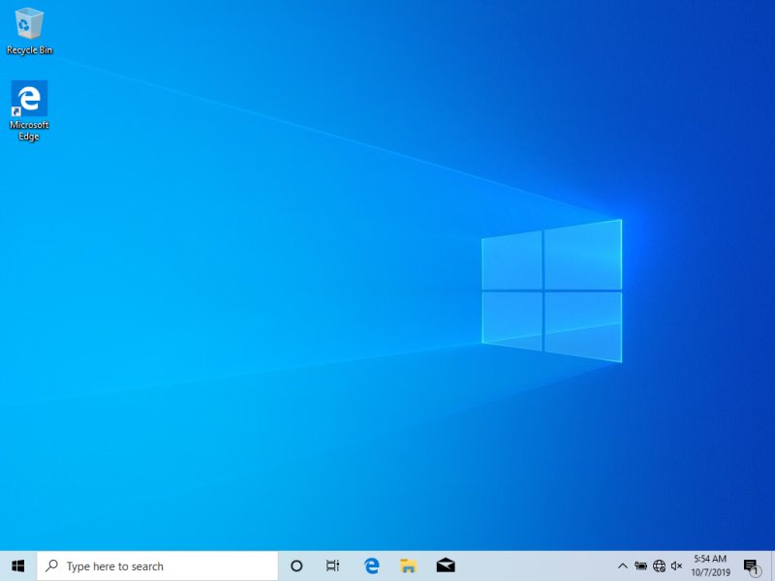This screenshot has width=775, height=581.
Task: Open the Mail app from the taskbar
Action: 446,566
